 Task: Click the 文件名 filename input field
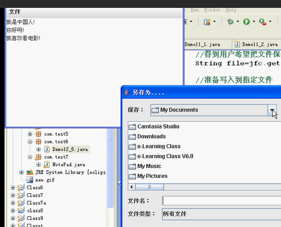point(221,201)
